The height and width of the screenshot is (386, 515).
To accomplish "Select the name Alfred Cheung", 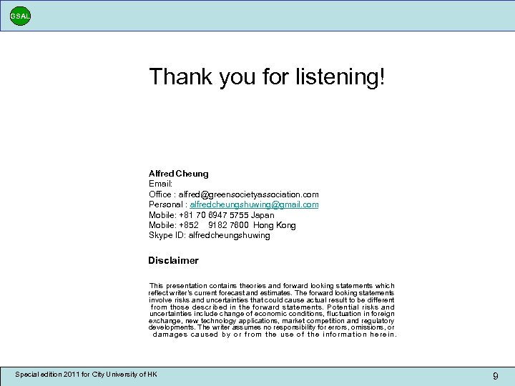I will tap(178, 173).
